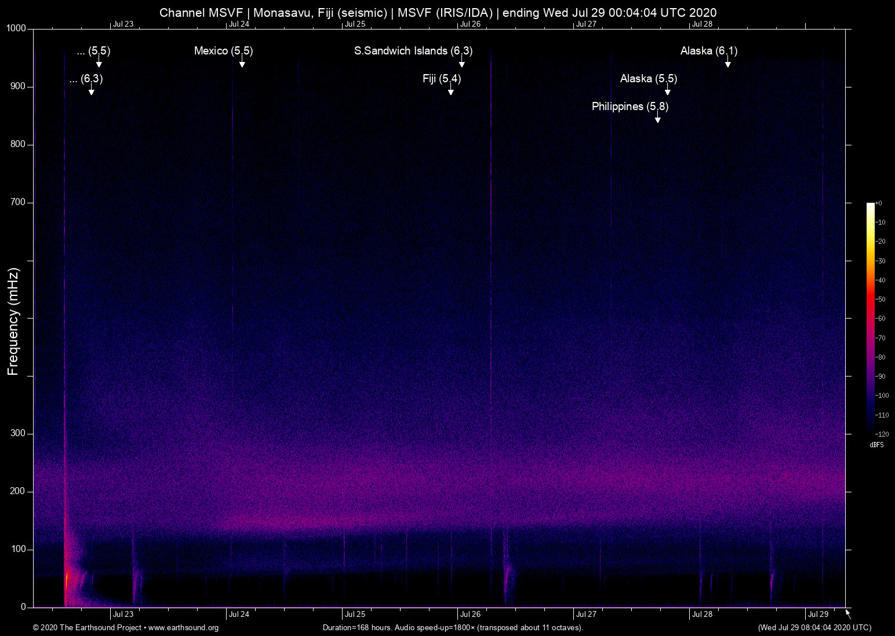Click the arrow under the '... (5.5)' label
Image resolution: width=895 pixels, height=636 pixels.
[x=99, y=63]
